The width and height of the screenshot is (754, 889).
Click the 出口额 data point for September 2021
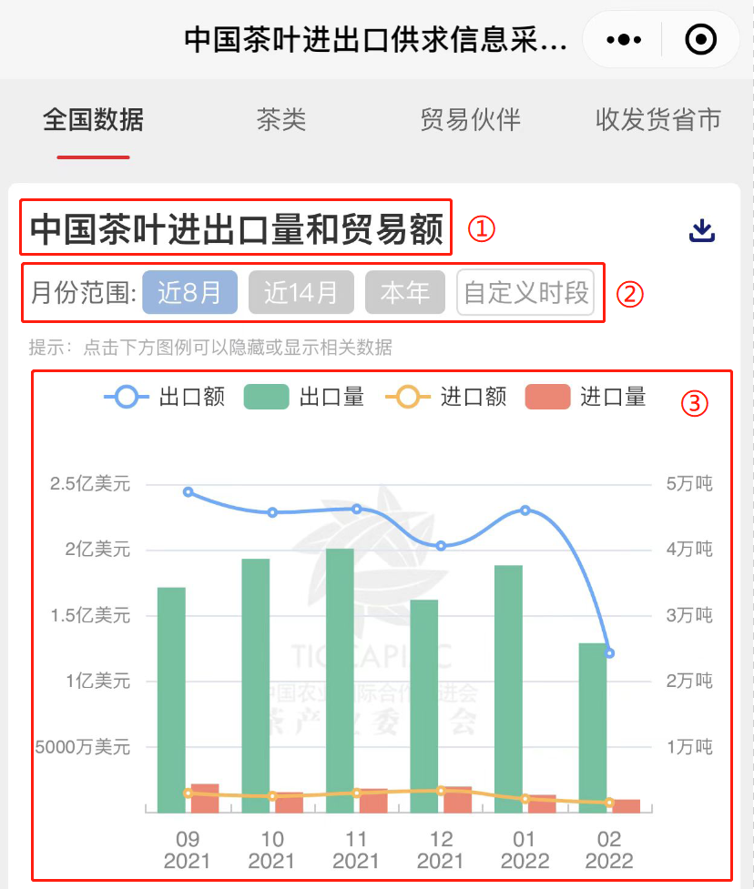click(x=188, y=492)
